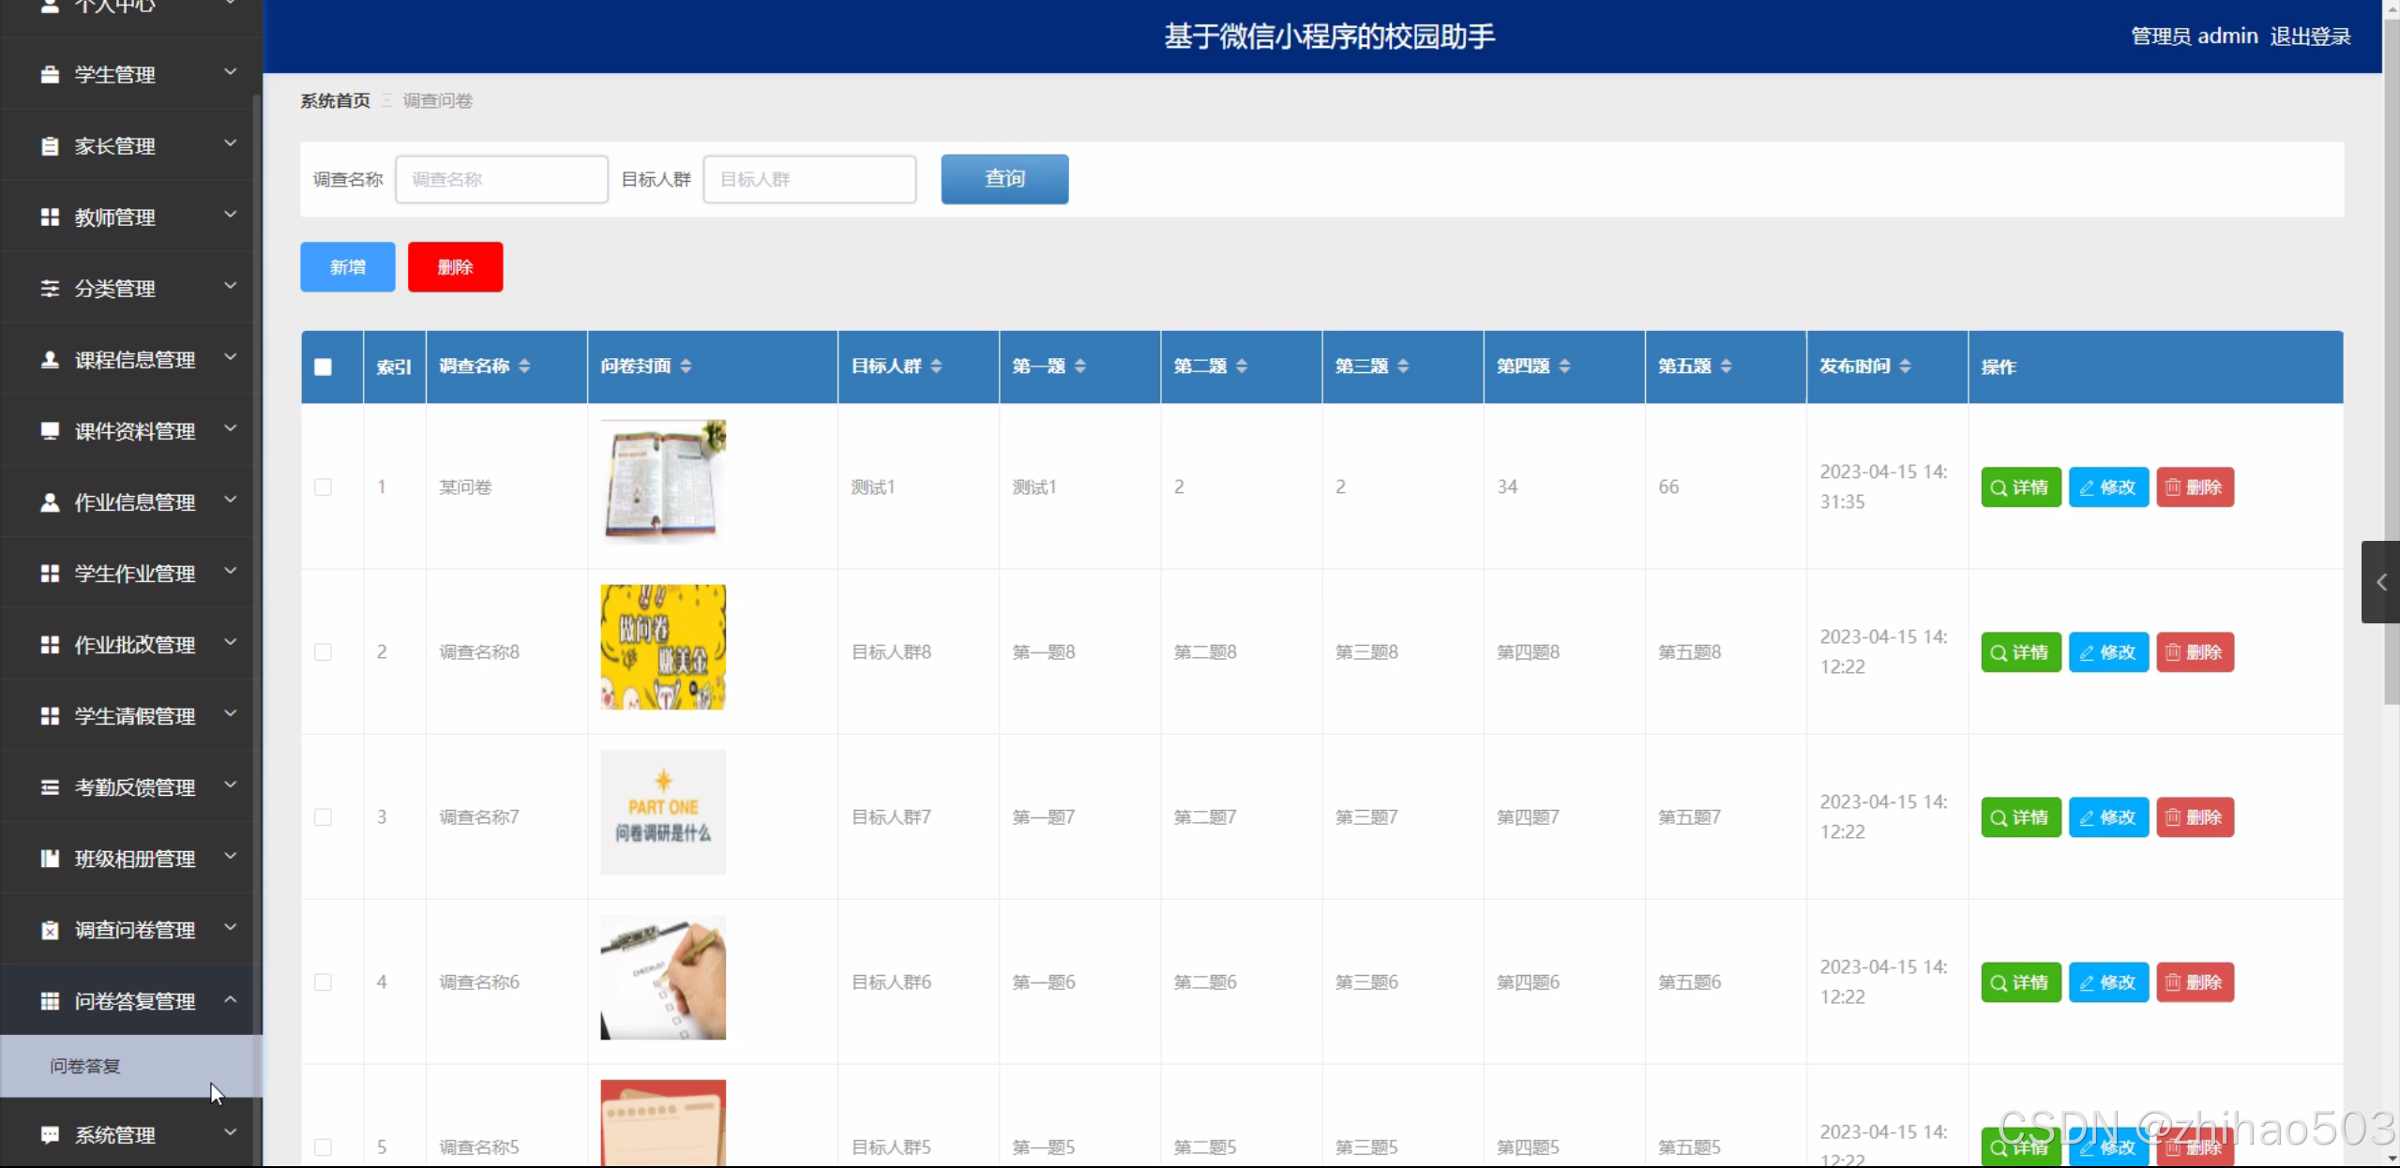2400x1168 pixels.
Task: Open 详情 for 调查名称6 row
Action: click(x=2021, y=981)
